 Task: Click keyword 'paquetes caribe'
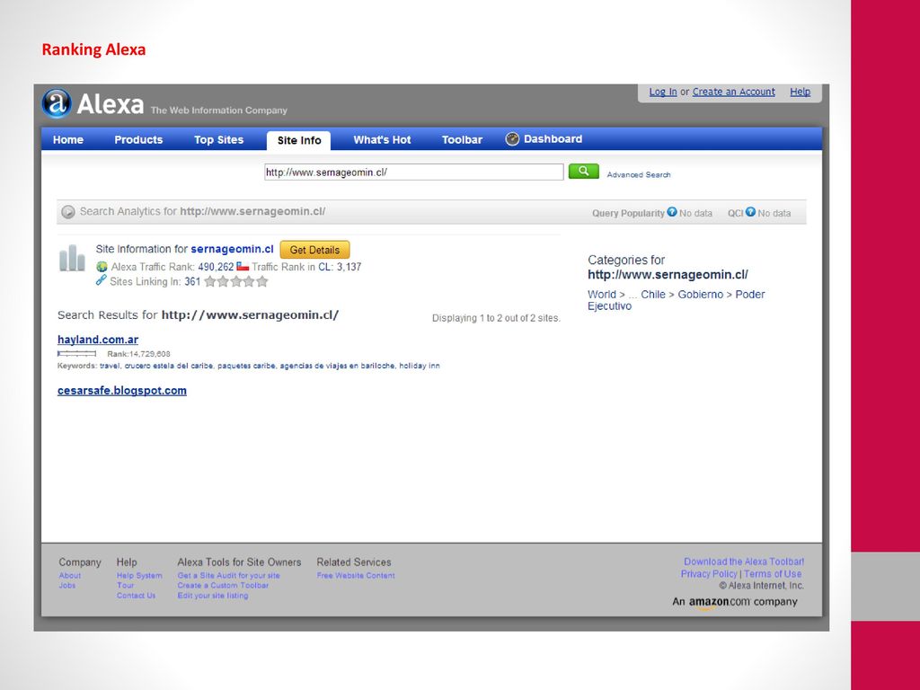click(x=246, y=366)
